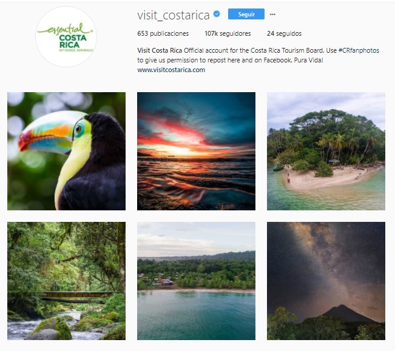Visit the www.visitcostarica.com website link
Viewport: 395px width, 351px height.
(171, 70)
